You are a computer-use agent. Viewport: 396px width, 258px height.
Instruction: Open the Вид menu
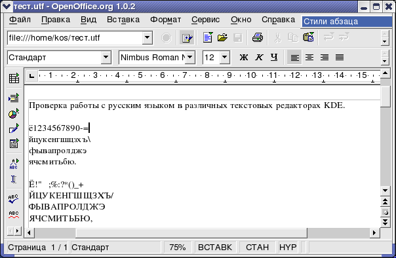pos(89,20)
